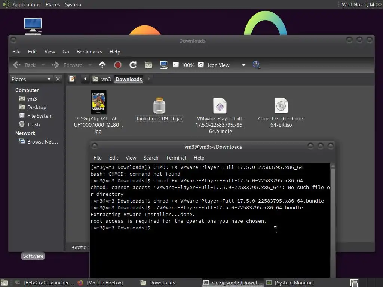This screenshot has height=287, width=383.
Task: Open the Applications menu in top panel
Action: (x=27, y=4)
